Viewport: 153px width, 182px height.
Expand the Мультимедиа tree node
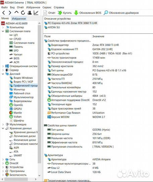tap(3, 124)
